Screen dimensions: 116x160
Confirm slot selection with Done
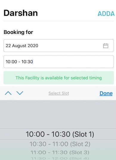coord(106,93)
